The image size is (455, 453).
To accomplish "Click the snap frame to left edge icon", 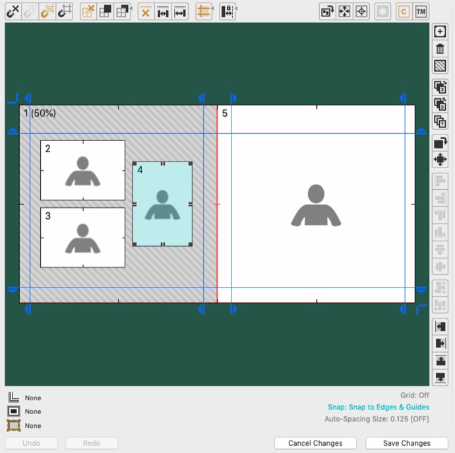I will [440, 326].
